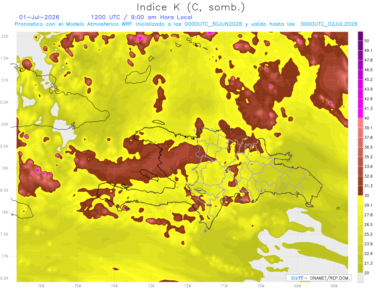Click the colorbar value '39.1'
The height and width of the screenshot is (290, 375).
(x=368, y=128)
